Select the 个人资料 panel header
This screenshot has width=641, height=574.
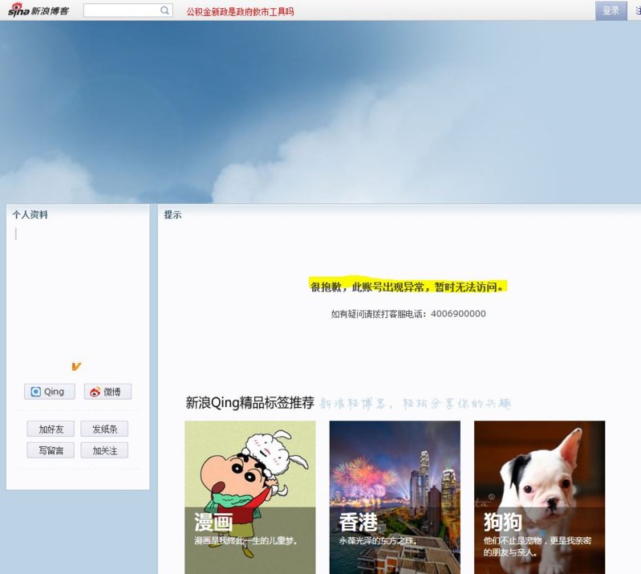click(x=30, y=215)
